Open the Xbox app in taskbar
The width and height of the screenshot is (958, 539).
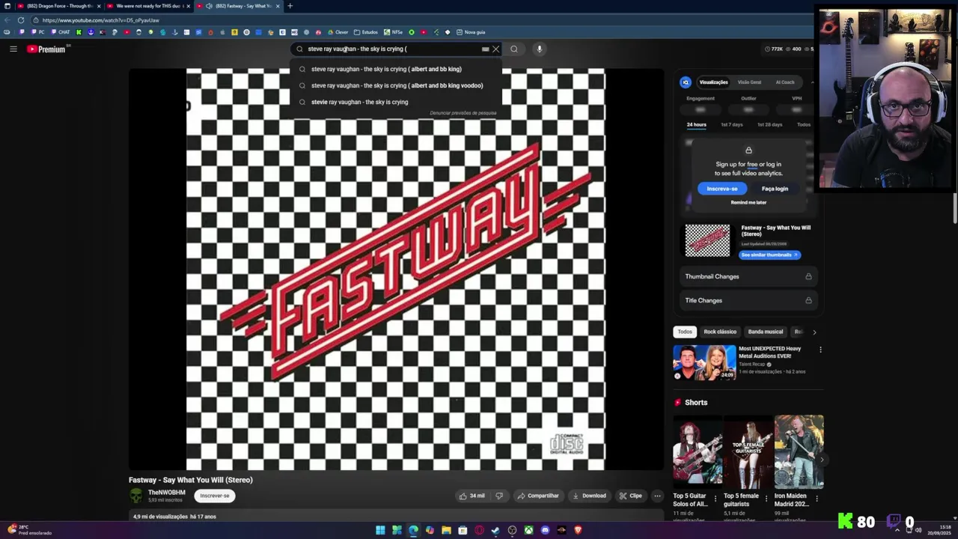[528, 530]
